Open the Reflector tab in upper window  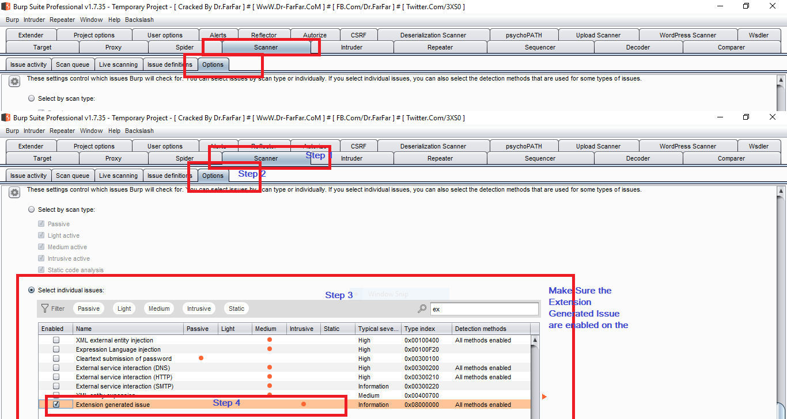[x=264, y=35]
